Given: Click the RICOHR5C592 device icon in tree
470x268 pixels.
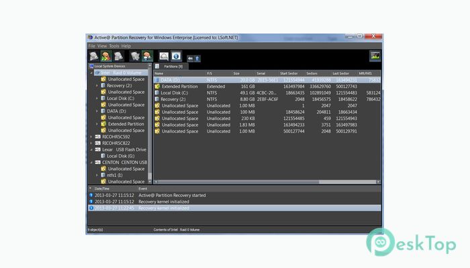Looking at the screenshot, I should point(98,137).
